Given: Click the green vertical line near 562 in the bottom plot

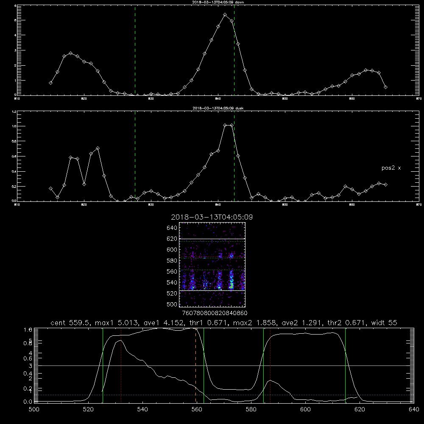Looking at the screenshot, I should 204,365.
